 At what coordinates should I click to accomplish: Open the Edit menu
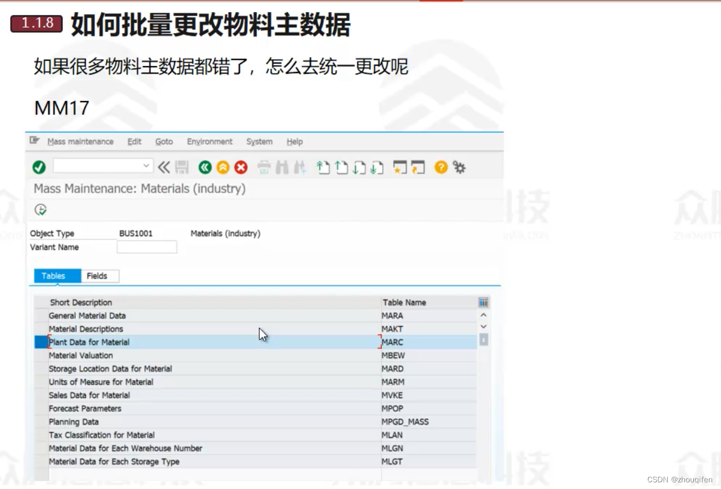pyautogui.click(x=135, y=141)
